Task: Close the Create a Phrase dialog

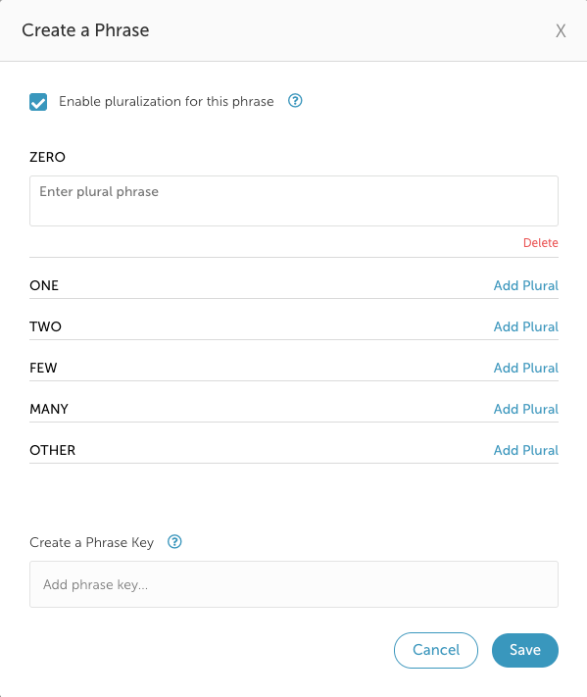Action: tap(561, 30)
